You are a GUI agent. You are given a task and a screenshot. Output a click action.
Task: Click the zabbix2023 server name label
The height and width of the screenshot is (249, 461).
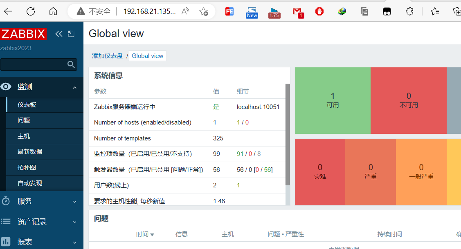[16, 48]
